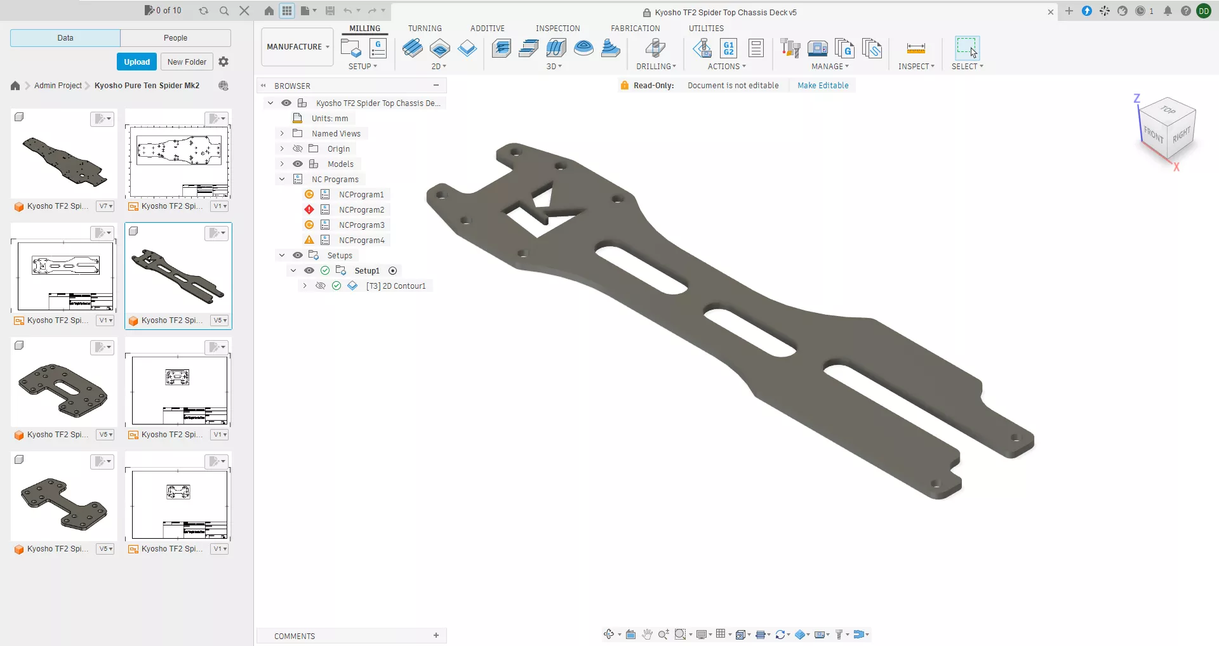Screen dimensions: 1219x646
Task: Click the Measure tool in Inspect
Action: 916,48
